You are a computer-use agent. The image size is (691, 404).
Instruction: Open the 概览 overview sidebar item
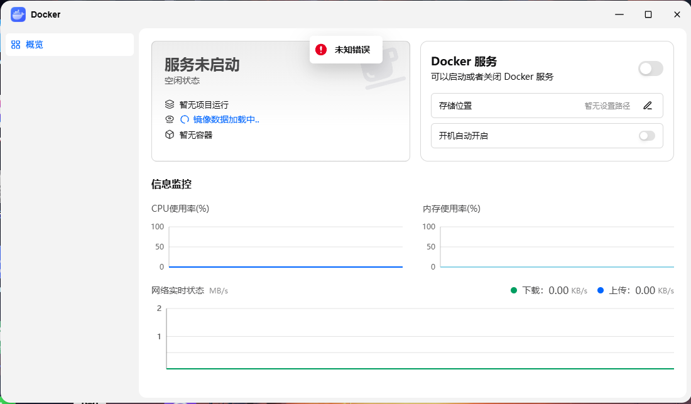point(70,45)
